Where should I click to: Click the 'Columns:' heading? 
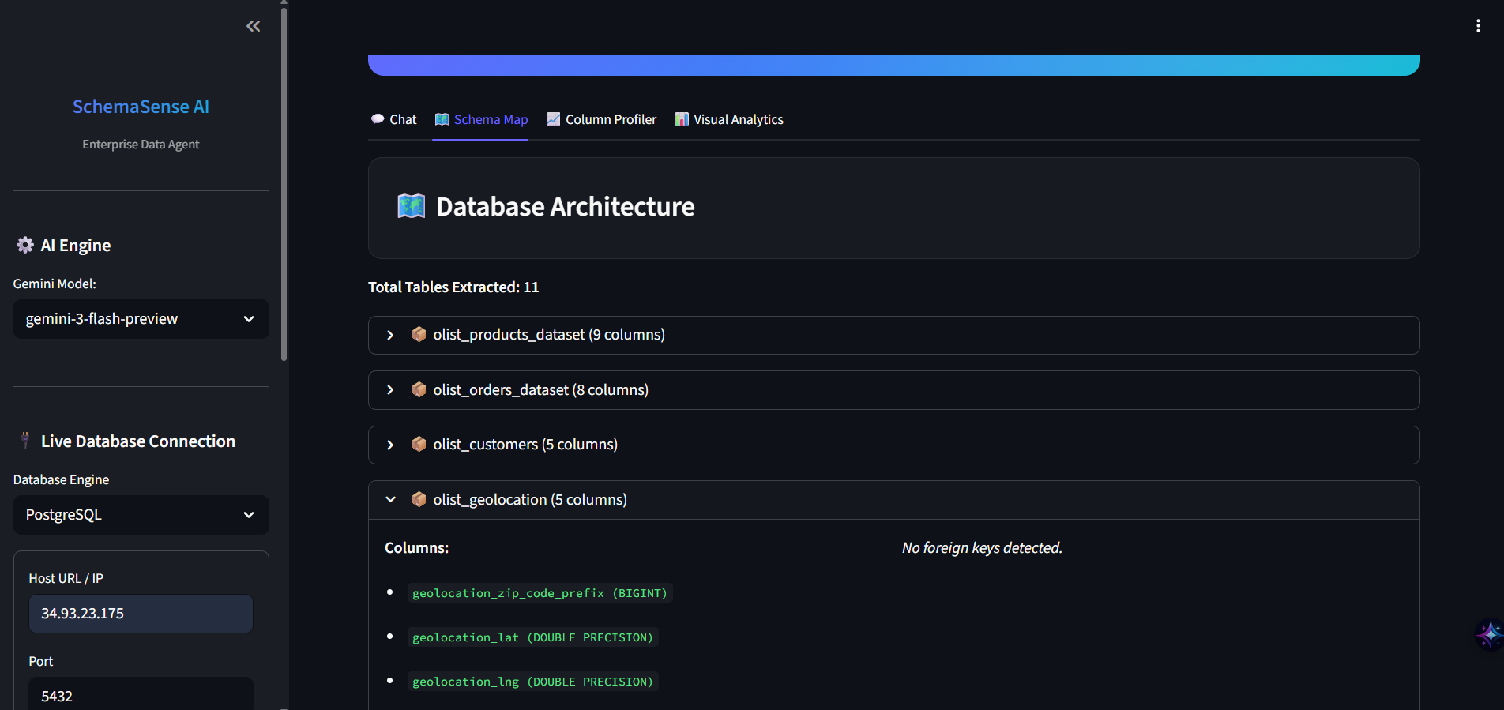[416, 548]
